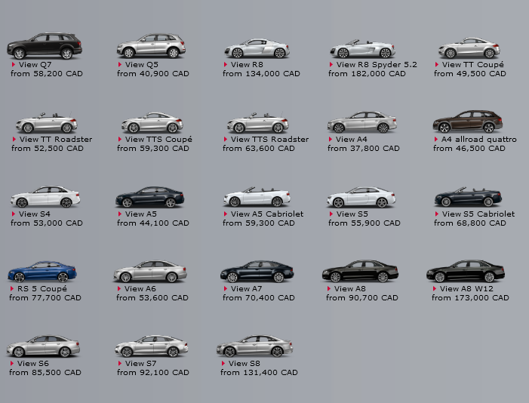The height and width of the screenshot is (403, 529).
Task: Click the "from 131,400 CAD" price text
Action: [x=259, y=373]
